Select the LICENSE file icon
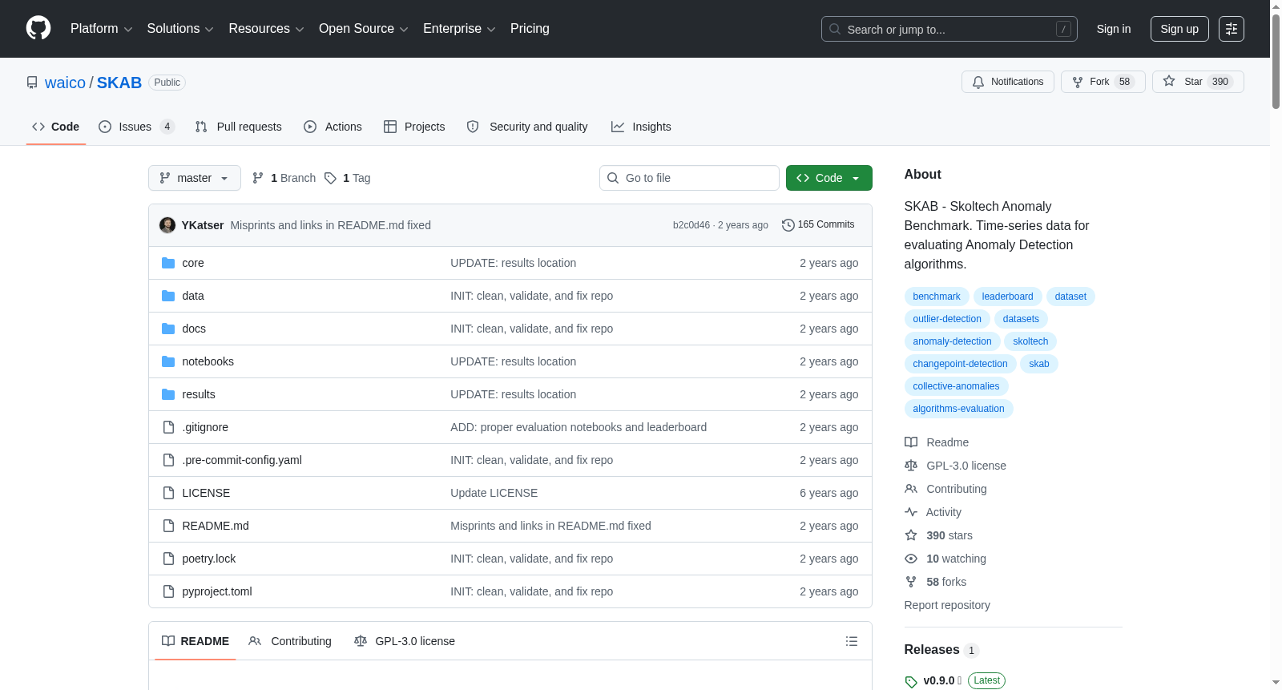 point(168,493)
